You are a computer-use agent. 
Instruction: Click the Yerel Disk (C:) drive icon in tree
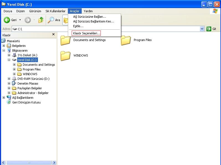pyautogui.click(x=14, y=60)
